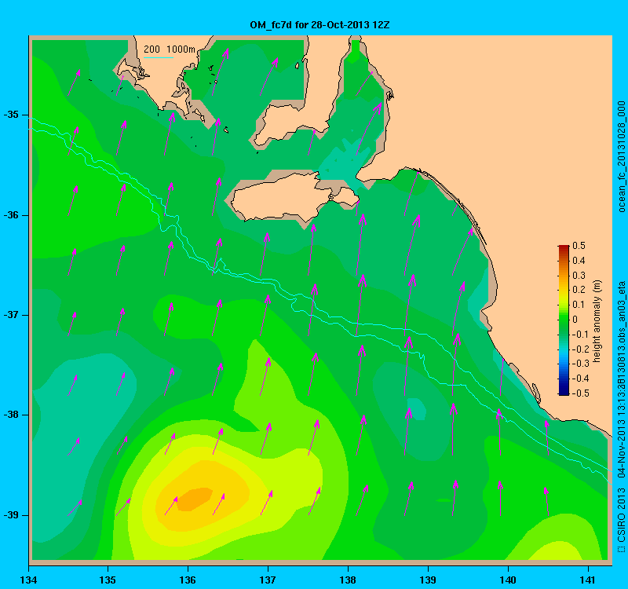Click the 134 longitude axis label

point(28,580)
